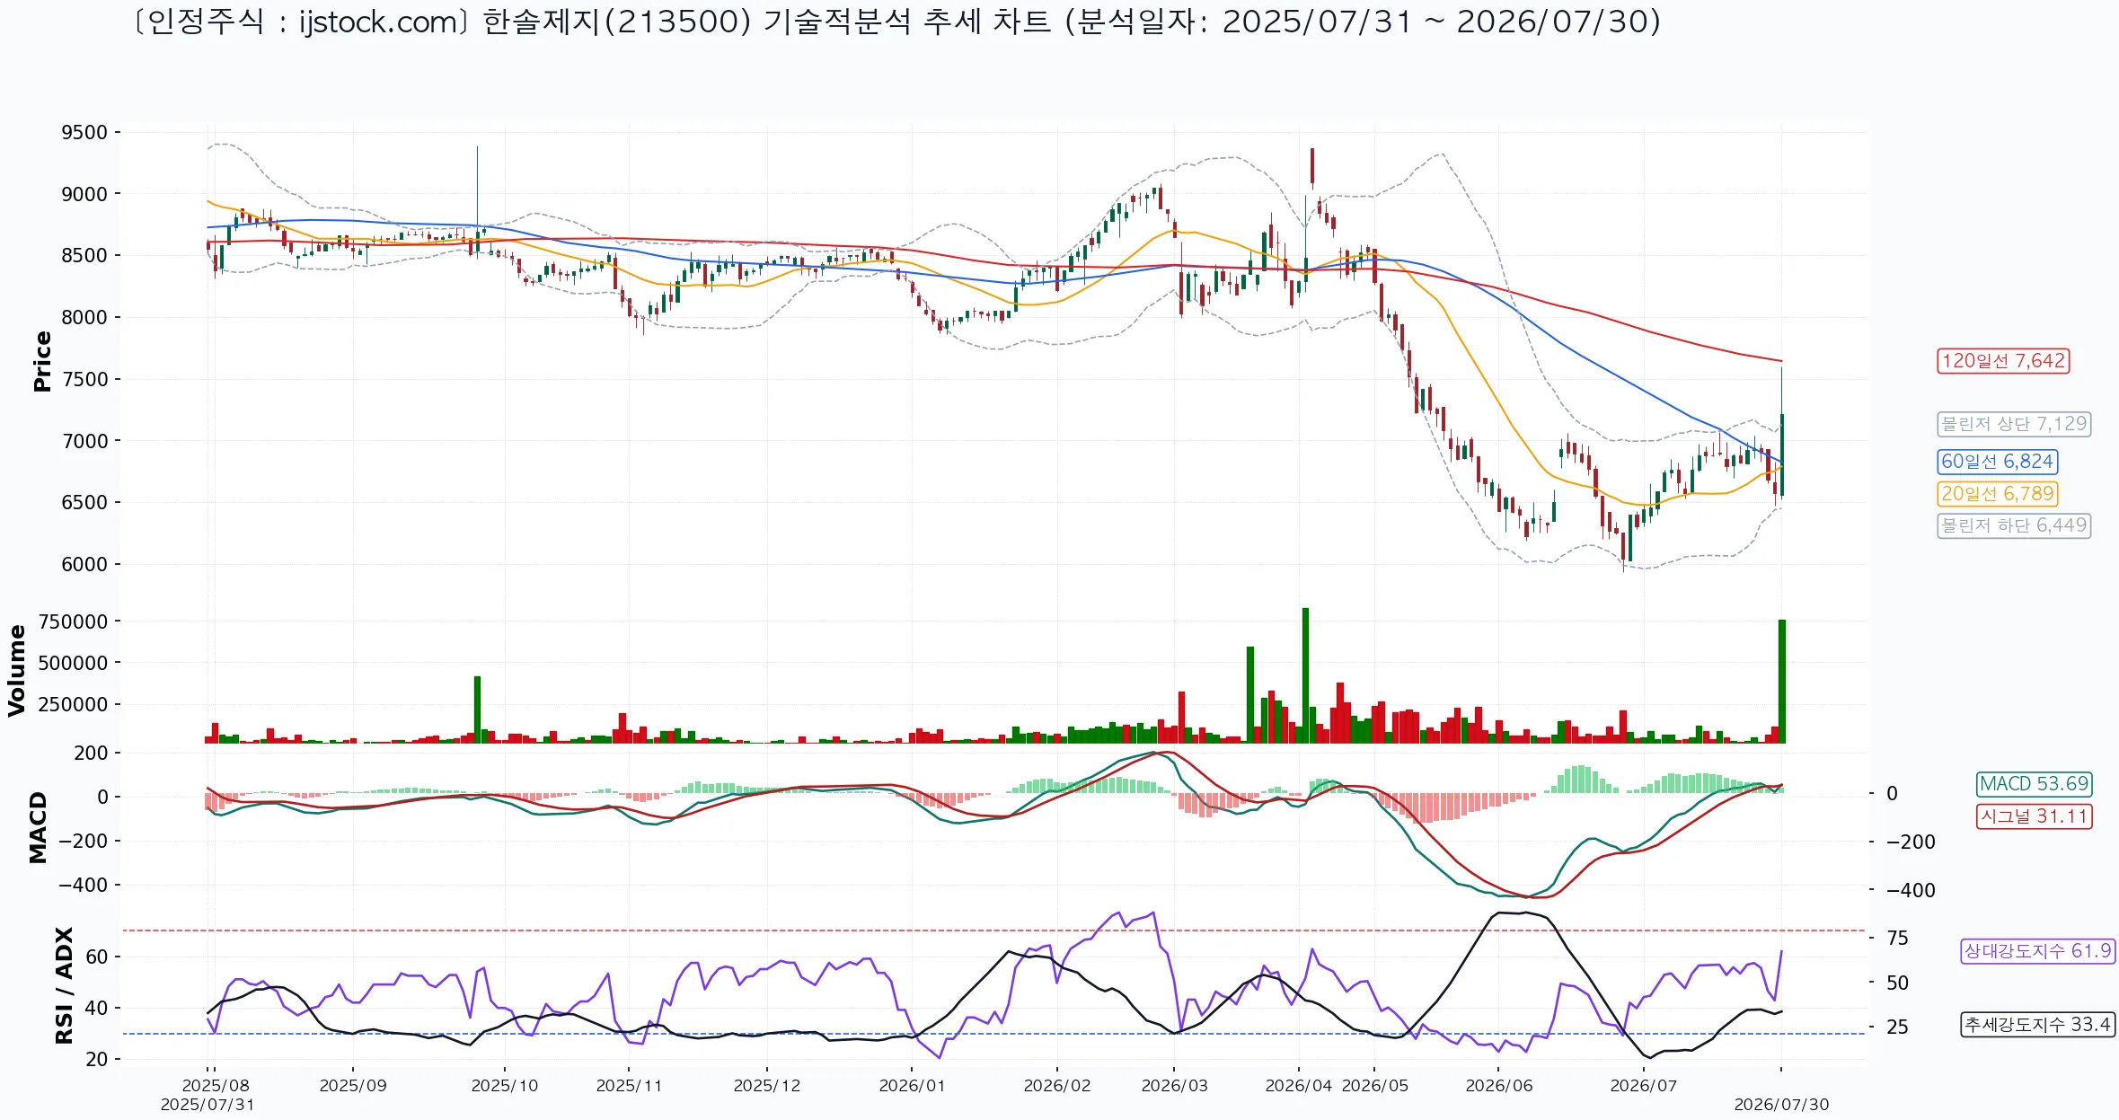
Task: Click the 6000 price axis tick
Action: pos(84,565)
